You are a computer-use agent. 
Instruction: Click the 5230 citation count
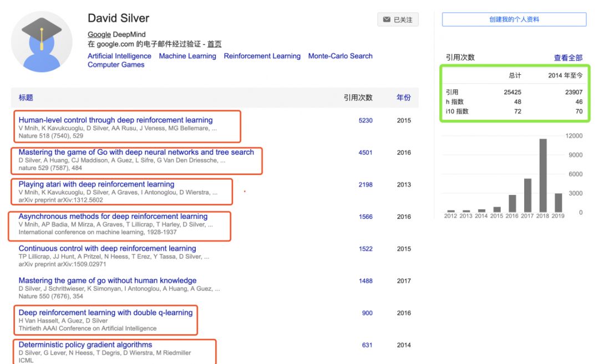point(366,120)
